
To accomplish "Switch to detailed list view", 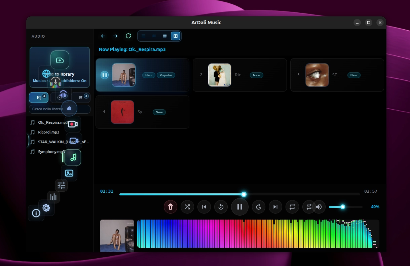I will (154, 36).
